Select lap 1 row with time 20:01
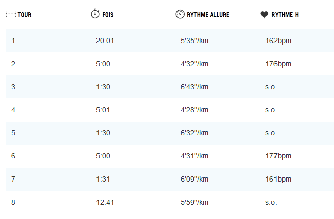Viewport: 334px width, 219px height. [170, 41]
